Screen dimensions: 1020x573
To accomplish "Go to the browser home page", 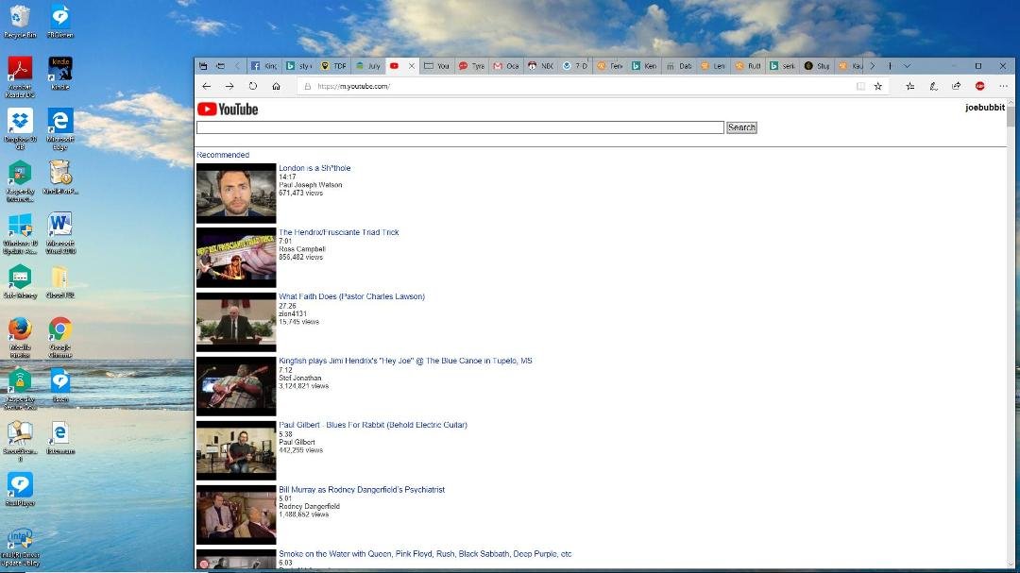I will pos(277,86).
